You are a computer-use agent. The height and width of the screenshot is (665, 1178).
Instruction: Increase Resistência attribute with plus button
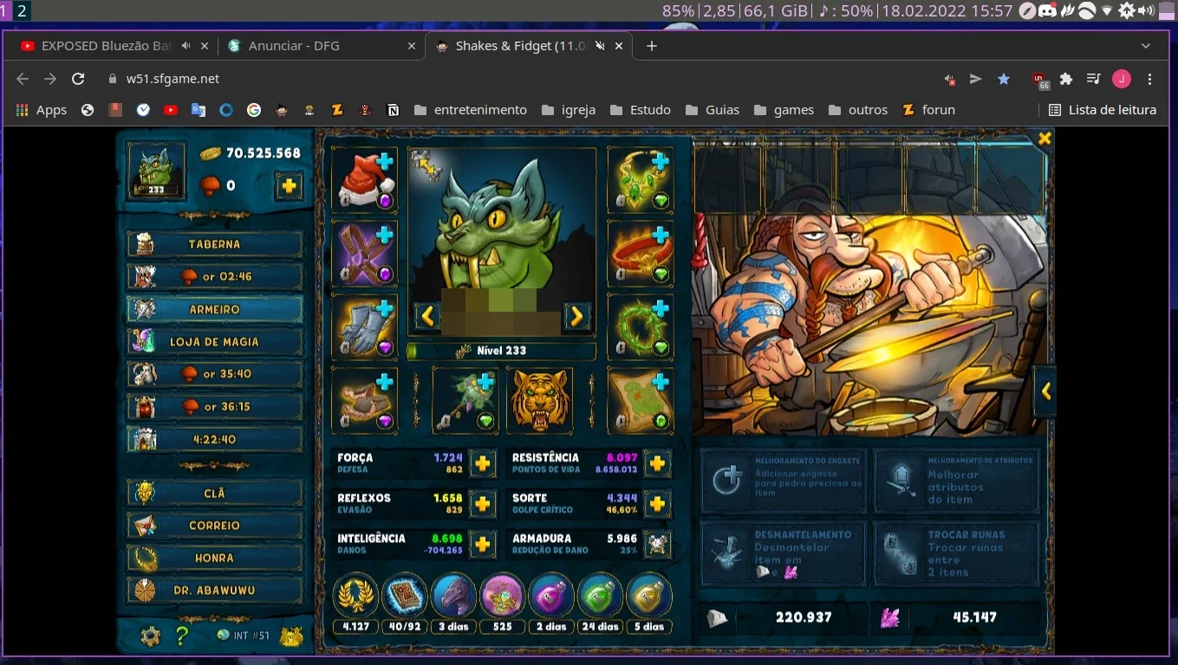click(658, 464)
